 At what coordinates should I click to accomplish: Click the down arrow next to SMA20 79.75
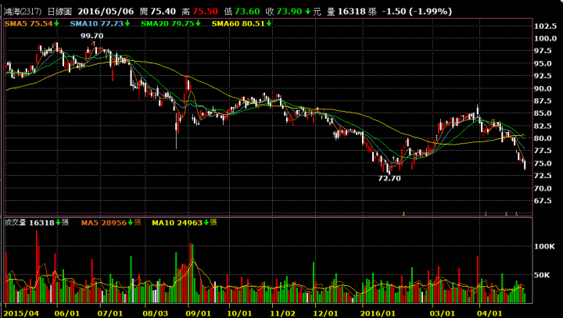198,23
